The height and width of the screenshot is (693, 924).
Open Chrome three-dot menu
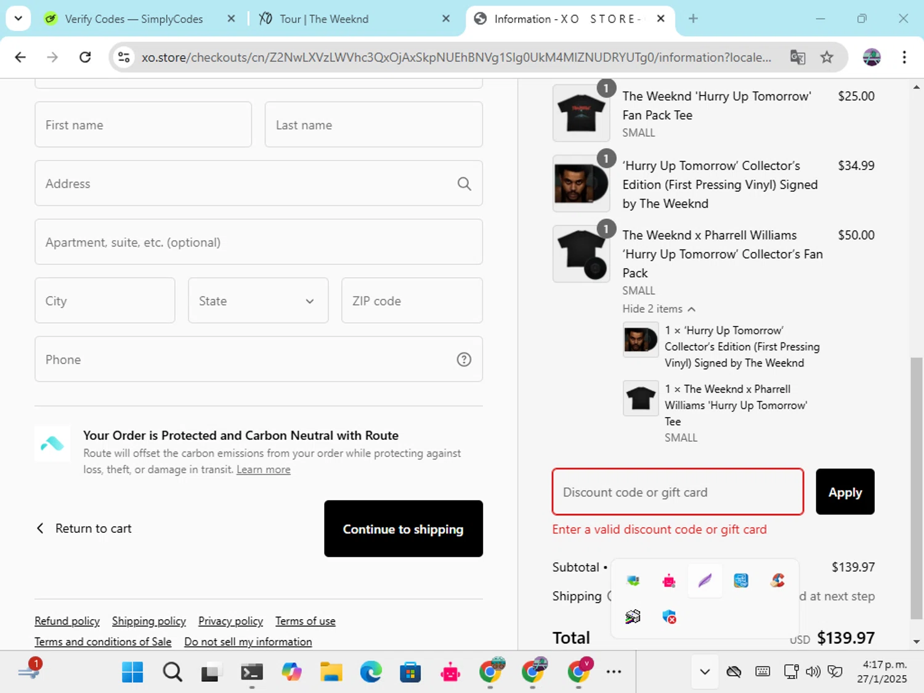[904, 57]
